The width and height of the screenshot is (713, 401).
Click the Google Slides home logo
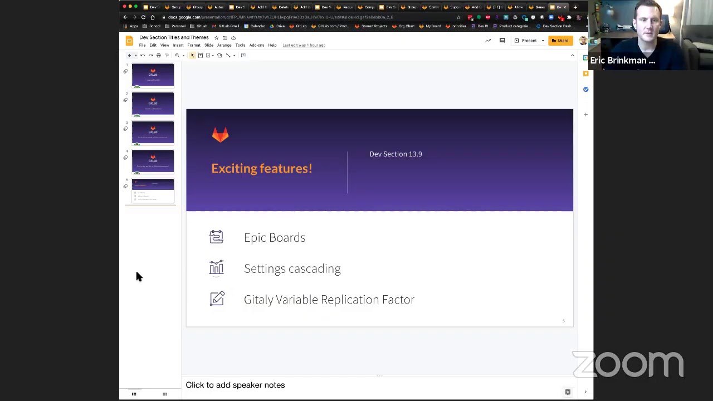pyautogui.click(x=129, y=41)
